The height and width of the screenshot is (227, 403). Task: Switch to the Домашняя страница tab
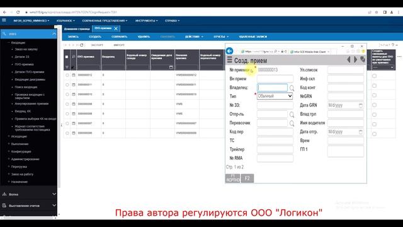(x=77, y=29)
